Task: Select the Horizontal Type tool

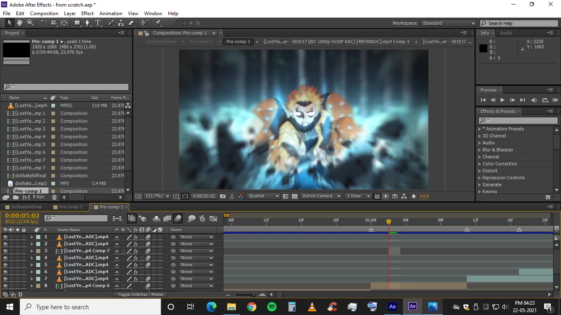Action: [x=98, y=23]
